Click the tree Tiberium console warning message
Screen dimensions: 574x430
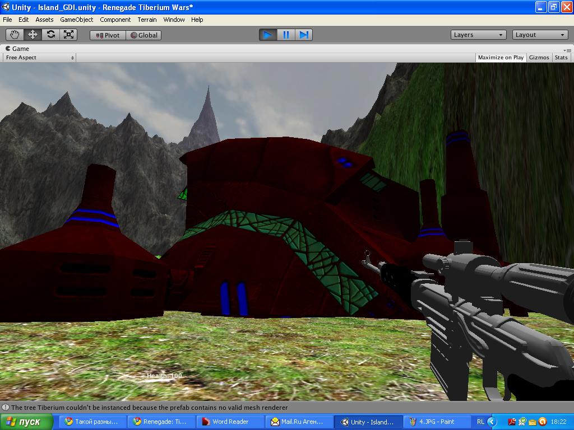[149, 408]
